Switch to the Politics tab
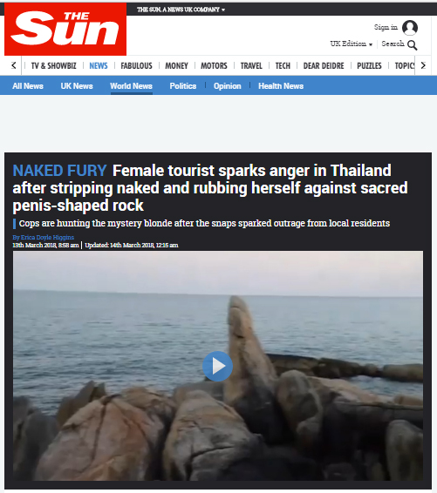Image resolution: width=437 pixels, height=493 pixels. (183, 86)
